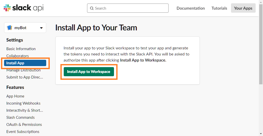Click Install App to Workspace button

coord(89,72)
